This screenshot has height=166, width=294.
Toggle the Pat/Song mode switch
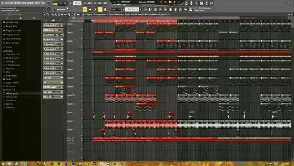[55, 3]
